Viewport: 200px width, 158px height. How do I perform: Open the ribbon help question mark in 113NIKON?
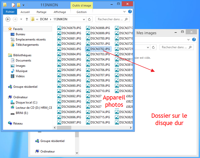[x=130, y=11]
